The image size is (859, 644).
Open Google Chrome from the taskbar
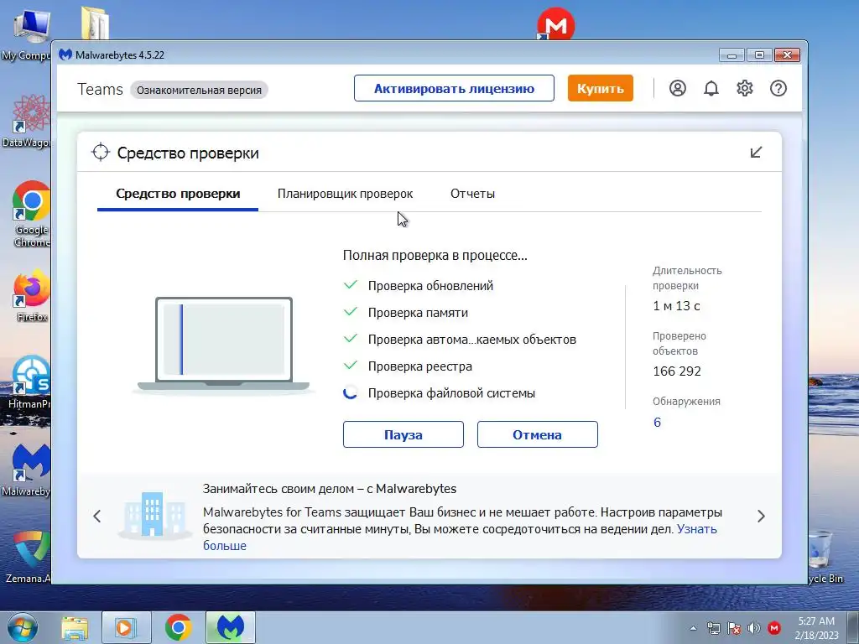[x=178, y=627]
